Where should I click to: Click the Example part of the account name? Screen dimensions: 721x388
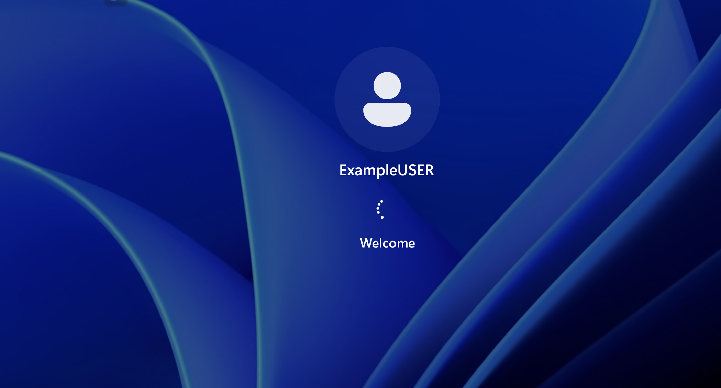[x=368, y=170]
